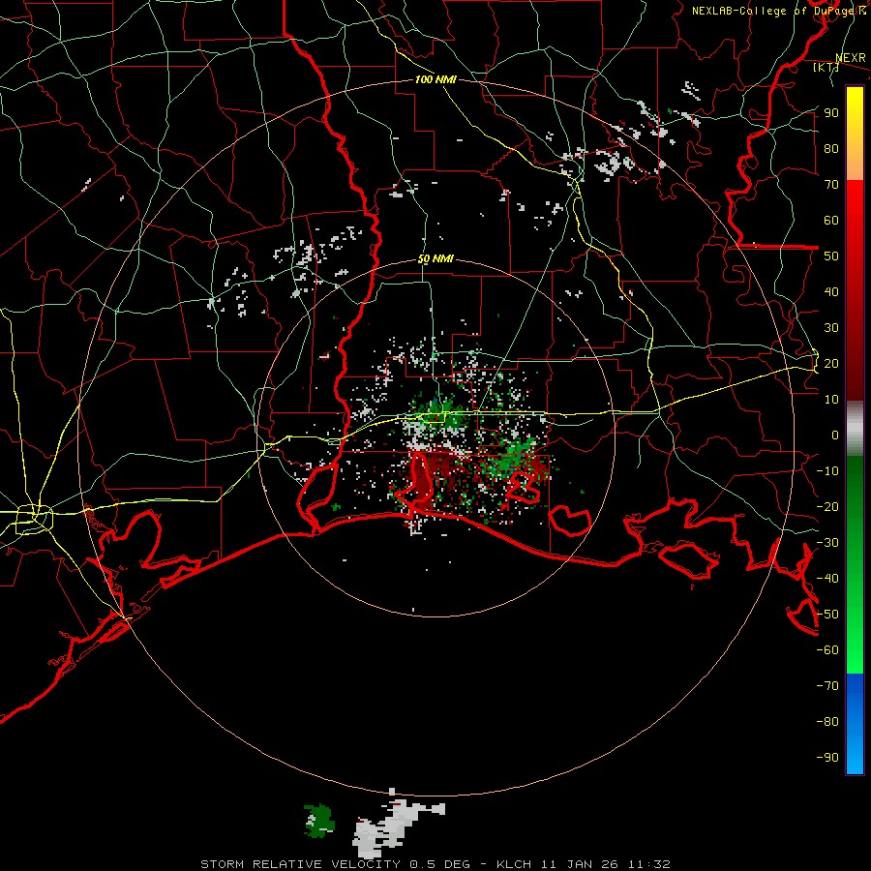The width and height of the screenshot is (871, 871).
Task: Click the 70 value on velocity scale
Action: click(x=831, y=185)
